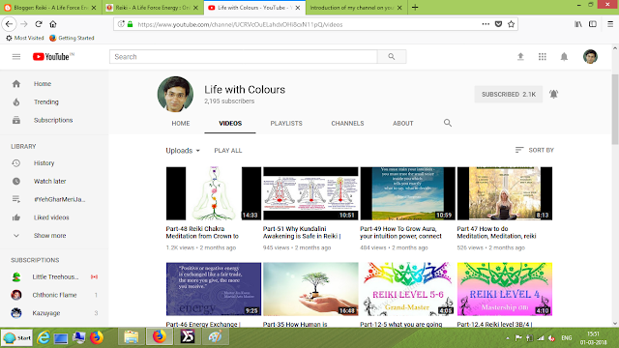Toggle the channel notification bell

pos(553,95)
